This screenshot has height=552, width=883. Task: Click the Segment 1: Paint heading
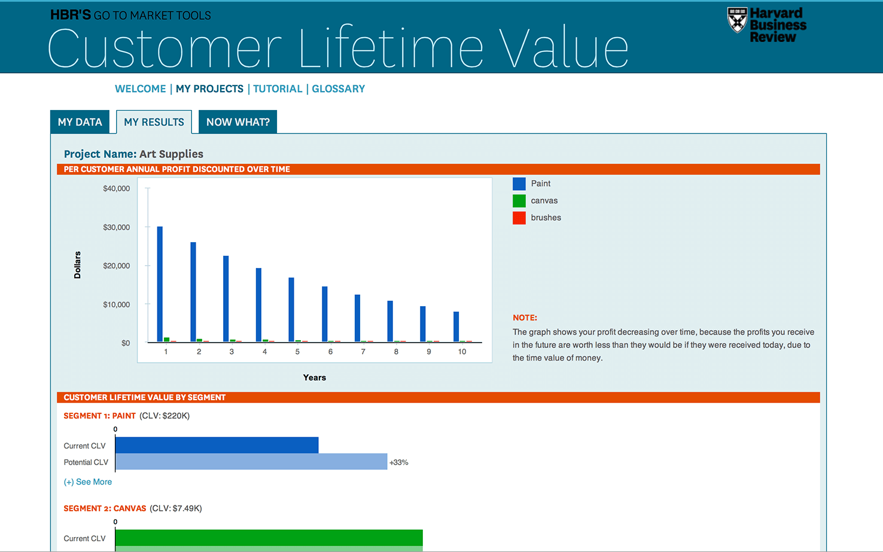tap(100, 416)
